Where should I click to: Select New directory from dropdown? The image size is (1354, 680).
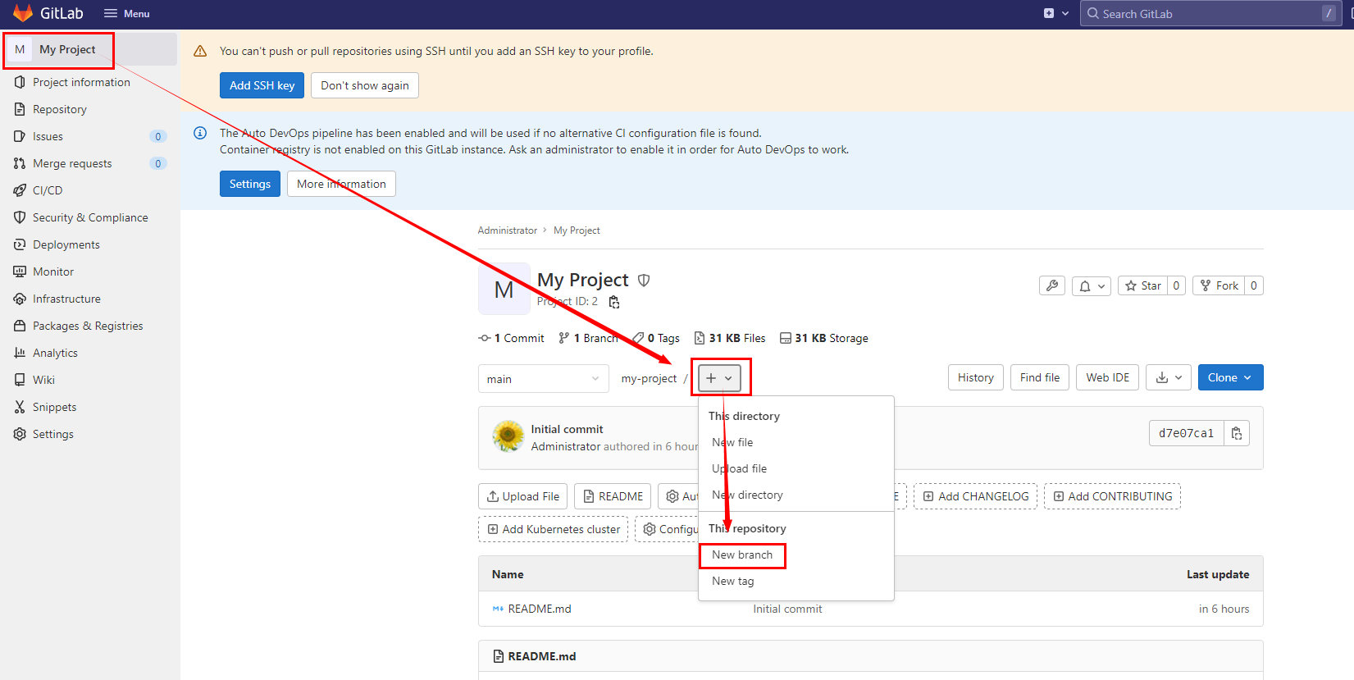point(747,495)
